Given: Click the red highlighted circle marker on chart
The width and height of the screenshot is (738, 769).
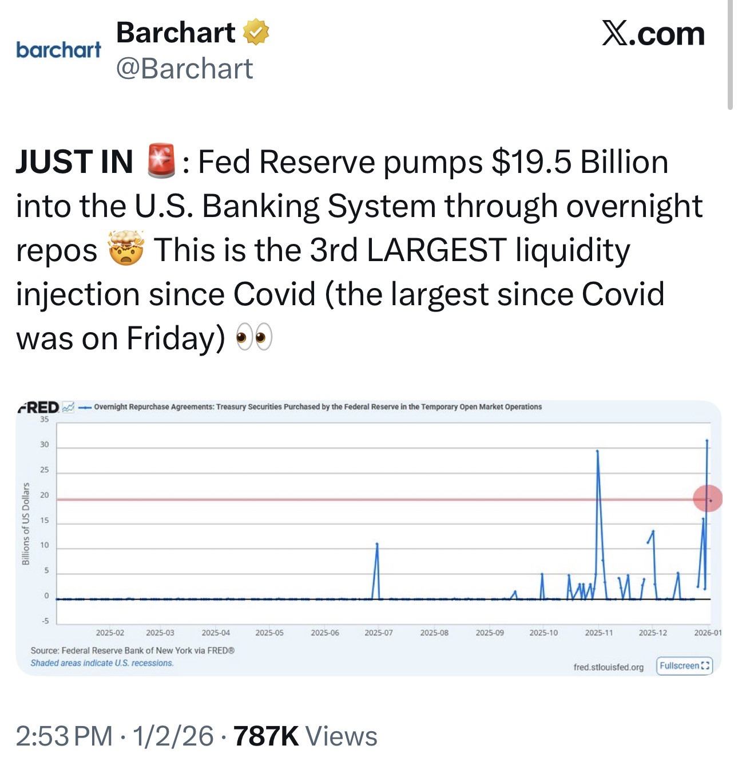Looking at the screenshot, I should (x=708, y=499).
